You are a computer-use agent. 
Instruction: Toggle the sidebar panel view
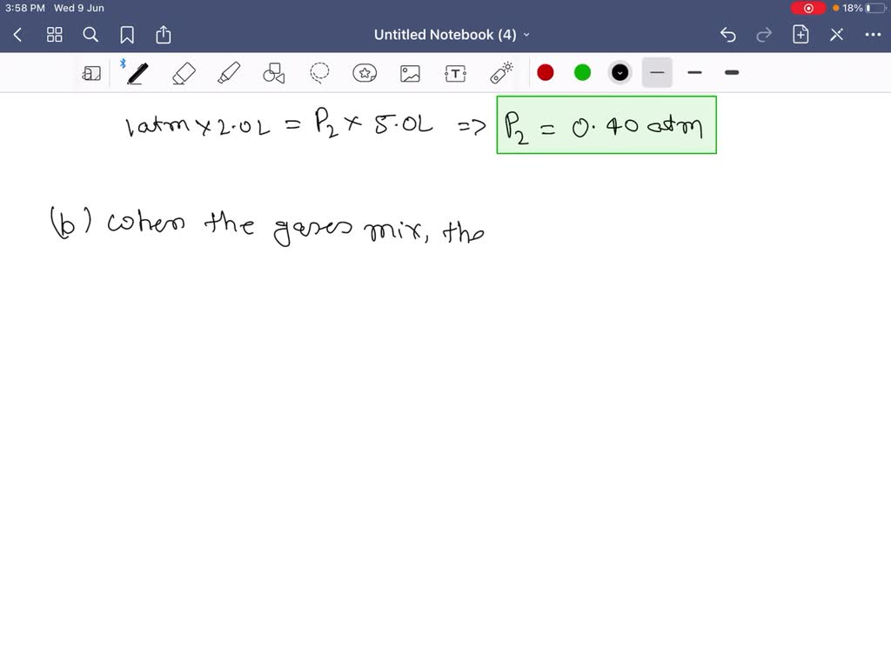[92, 72]
